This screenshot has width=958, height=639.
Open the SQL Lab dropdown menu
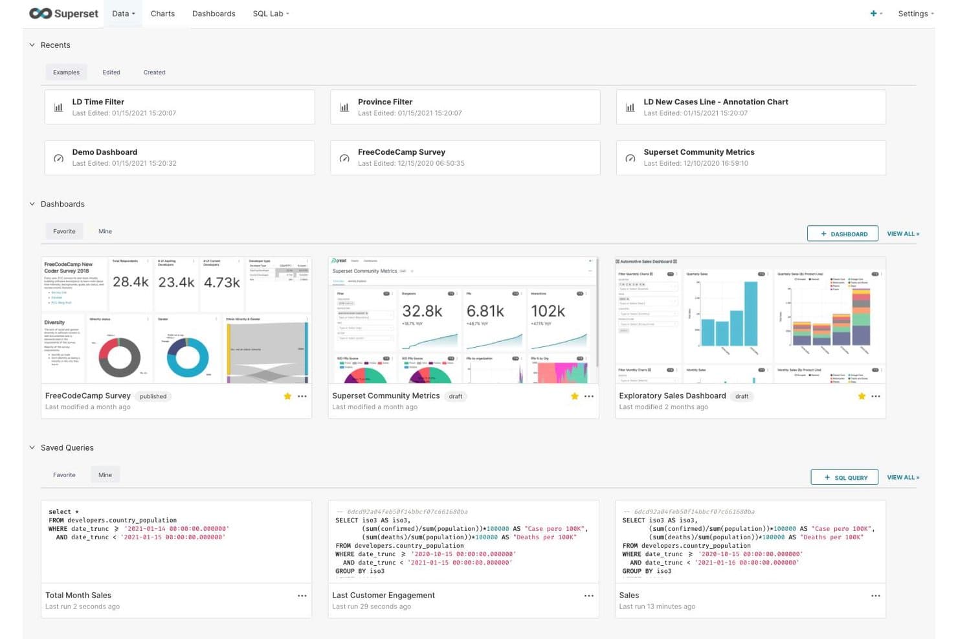click(x=271, y=14)
